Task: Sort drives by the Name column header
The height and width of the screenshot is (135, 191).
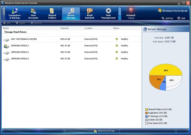Action: (30, 28)
